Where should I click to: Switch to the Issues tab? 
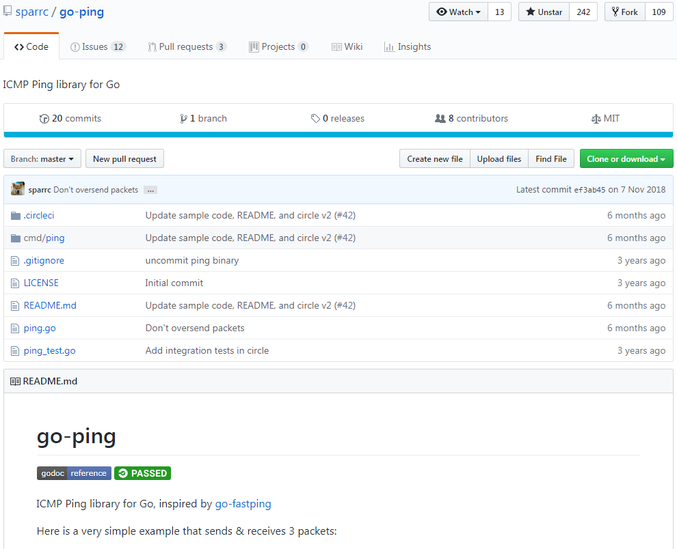tap(98, 47)
